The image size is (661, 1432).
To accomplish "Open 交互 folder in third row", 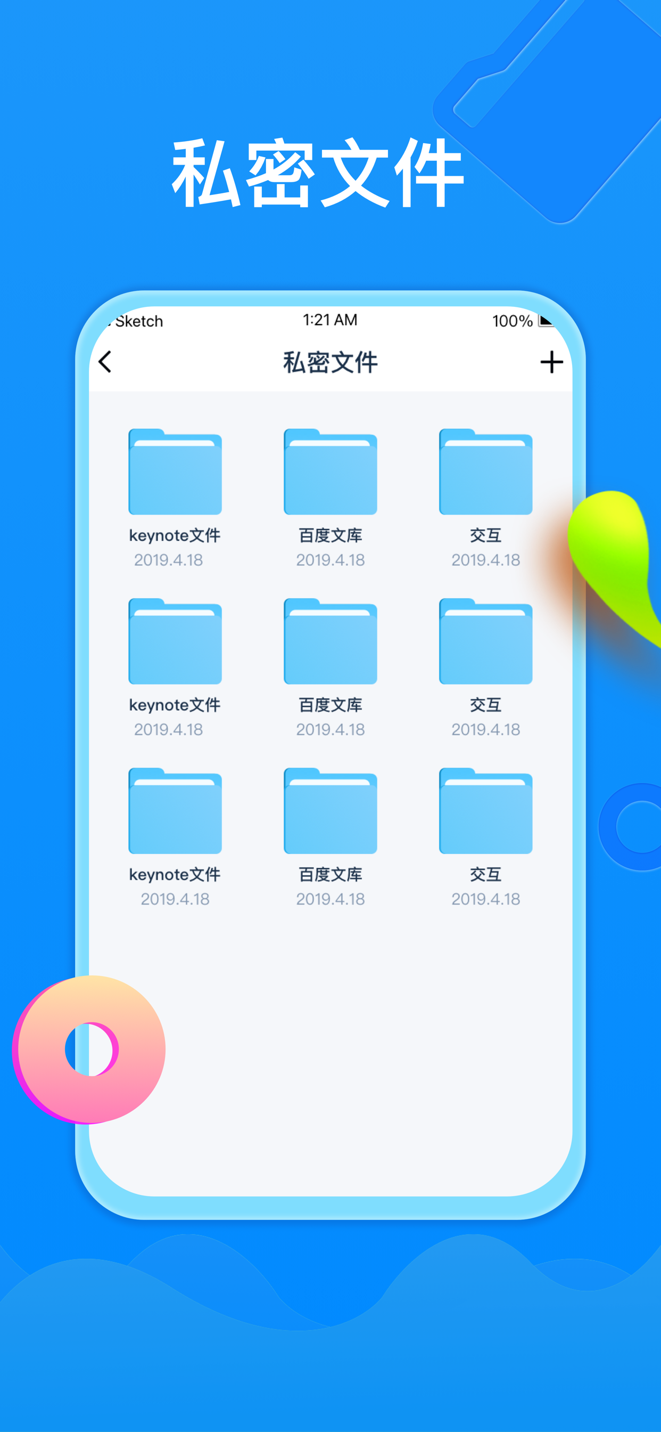I will 486,810.
